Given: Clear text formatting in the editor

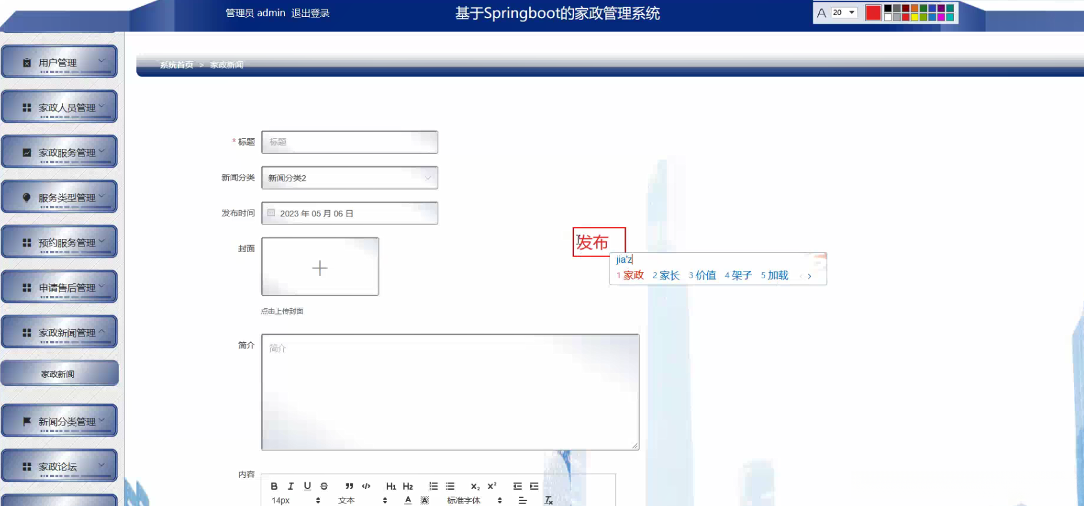Looking at the screenshot, I should coord(548,500).
